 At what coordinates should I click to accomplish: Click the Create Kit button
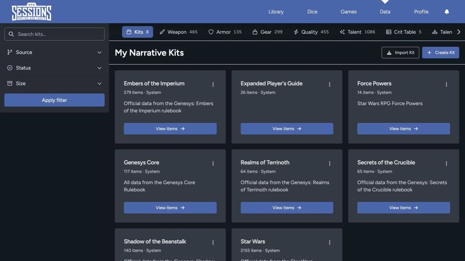(441, 53)
